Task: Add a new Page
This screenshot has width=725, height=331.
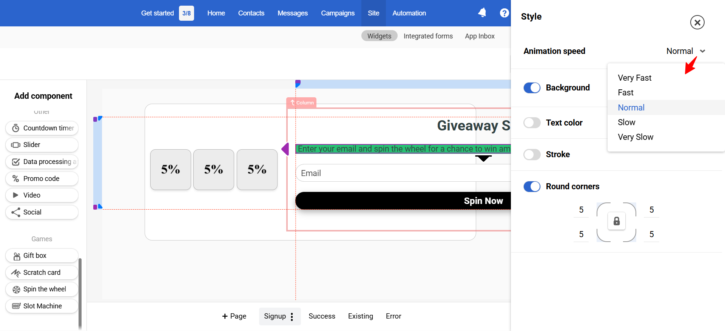Action: pyautogui.click(x=234, y=316)
